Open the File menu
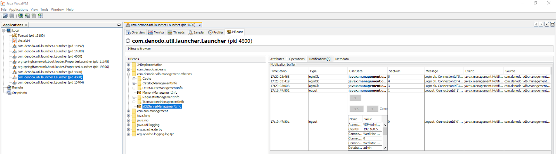Screen dimensions: 556x154 pos(4,9)
